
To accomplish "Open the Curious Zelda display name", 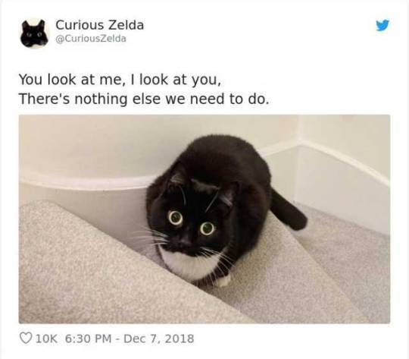I will [100, 25].
